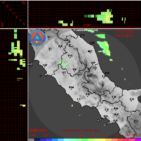The image size is (141, 141).
Task: Click the '-20' dBZ scale value
Action: click(33, 135)
